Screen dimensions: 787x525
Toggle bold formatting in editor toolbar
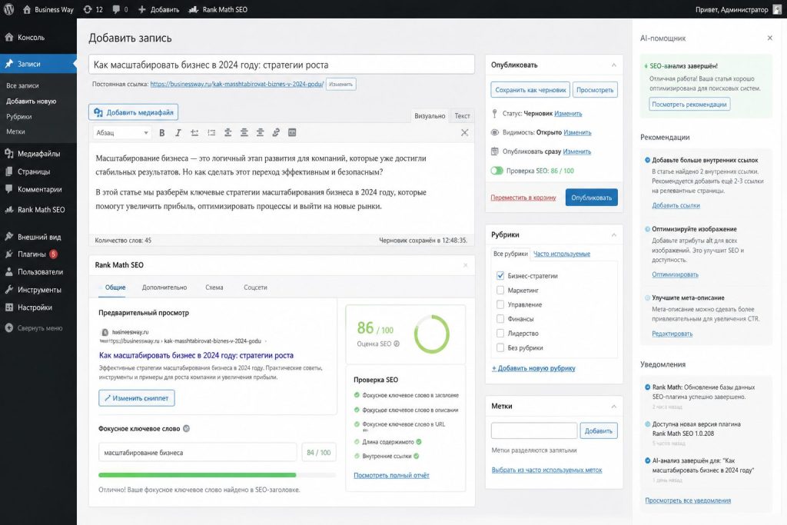click(161, 132)
